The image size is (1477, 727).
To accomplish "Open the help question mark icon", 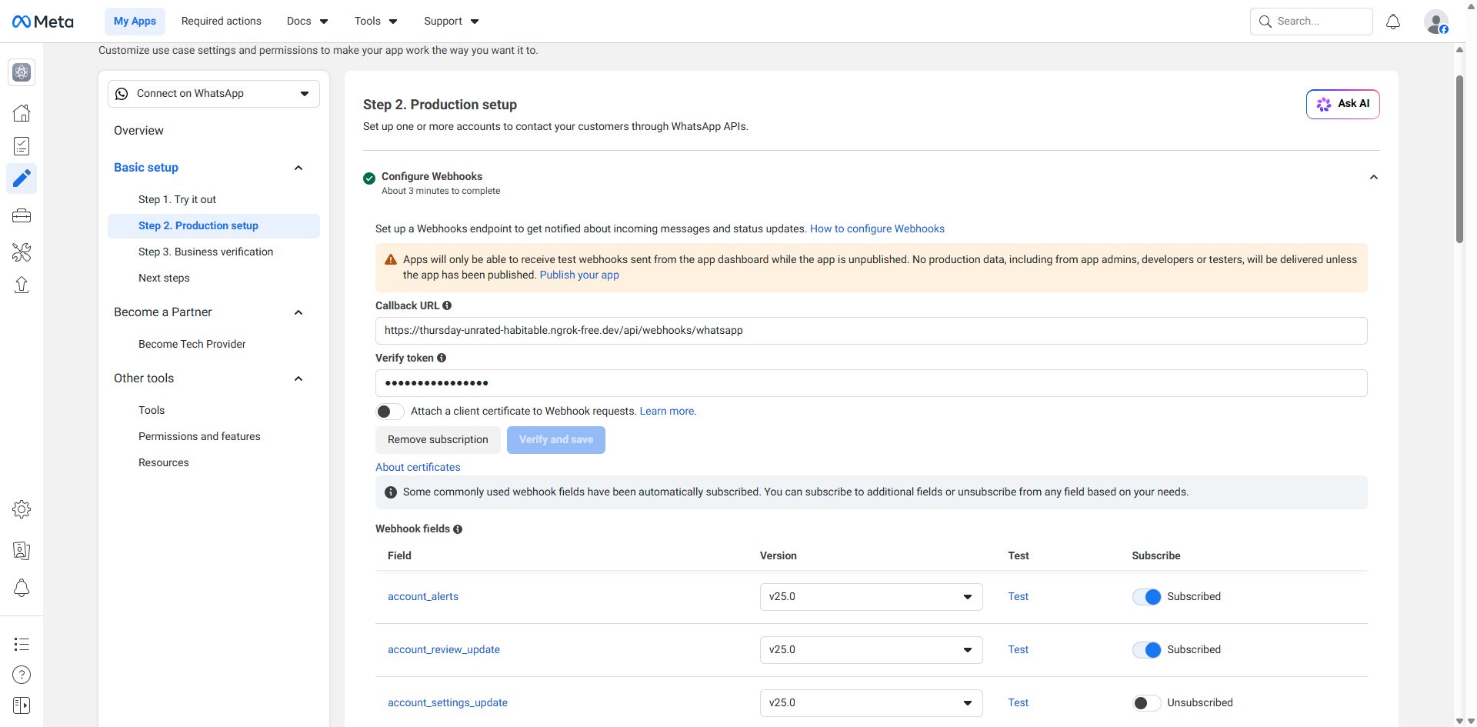I will point(22,675).
